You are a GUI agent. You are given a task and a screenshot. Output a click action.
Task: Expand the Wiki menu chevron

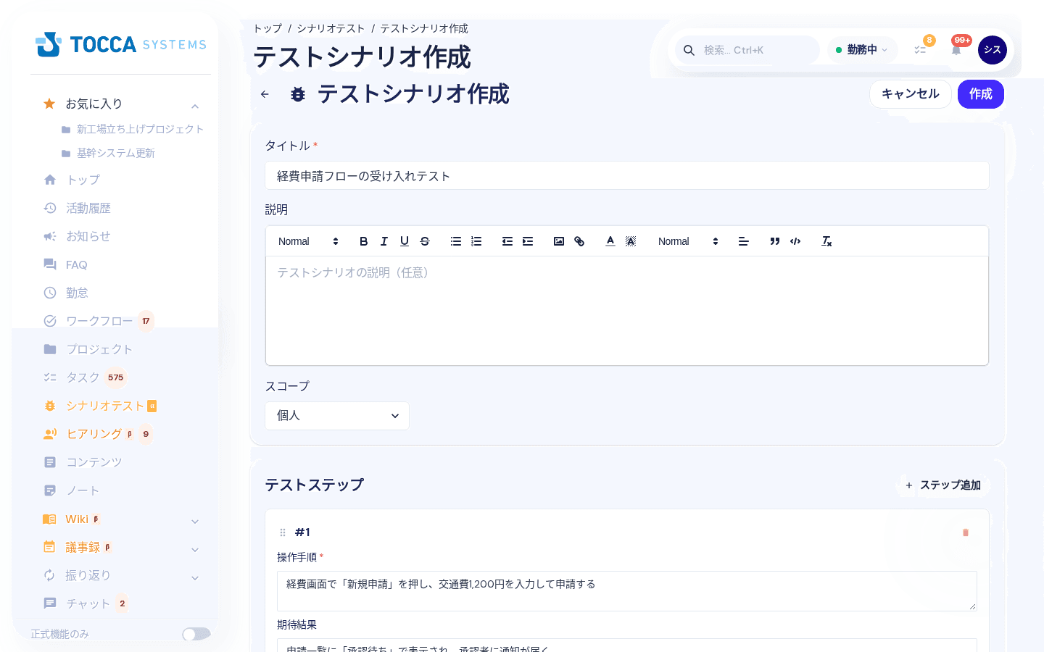(195, 521)
